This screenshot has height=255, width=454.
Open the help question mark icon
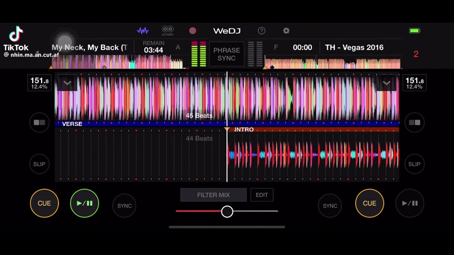[261, 31]
